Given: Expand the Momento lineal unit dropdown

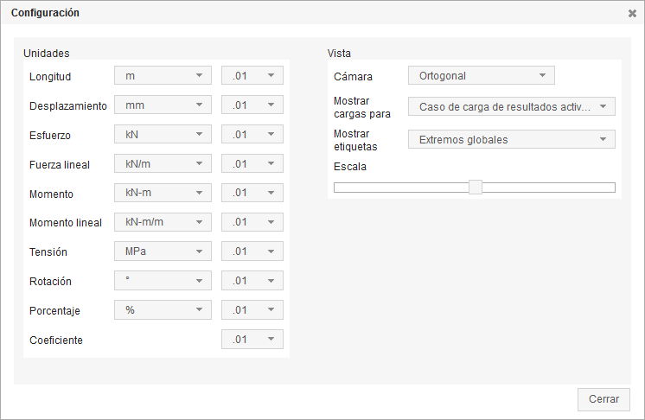Looking at the screenshot, I should [163, 223].
